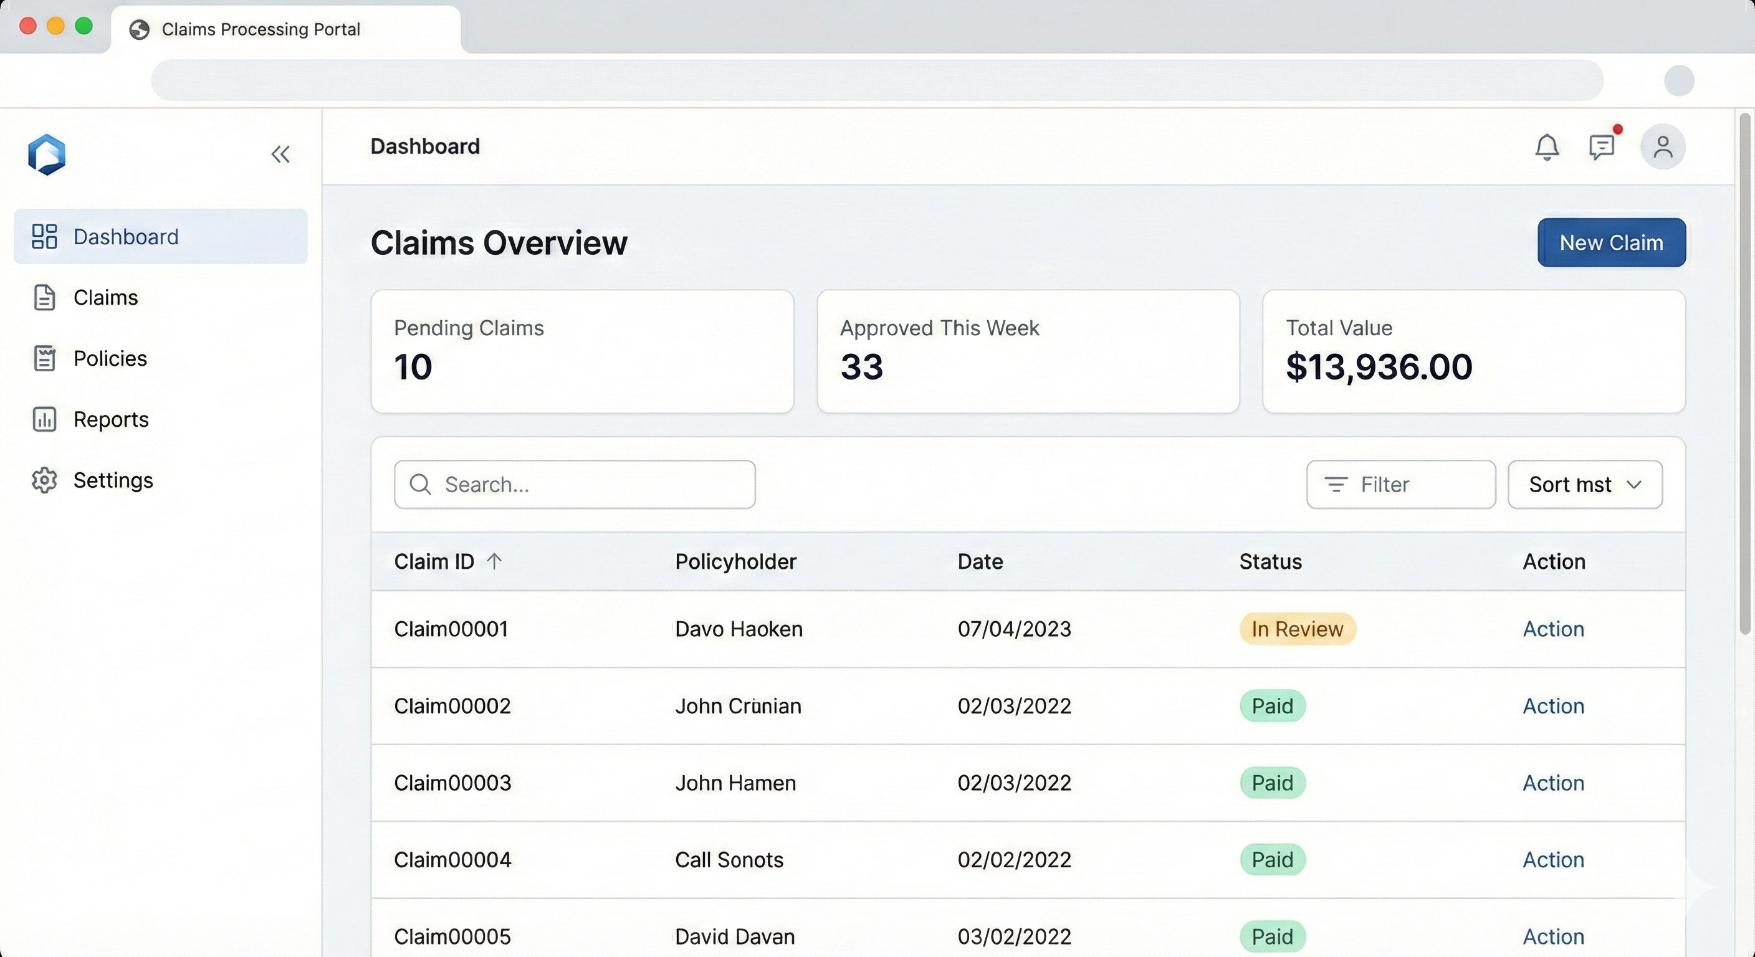
Task: Open Settings using the gear icon
Action: [44, 480]
